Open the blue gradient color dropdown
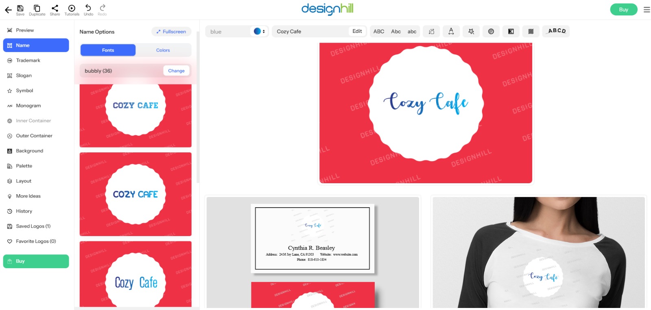The image size is (651, 310). tap(259, 31)
